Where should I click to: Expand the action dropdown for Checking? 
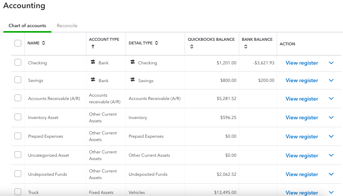tap(331, 63)
